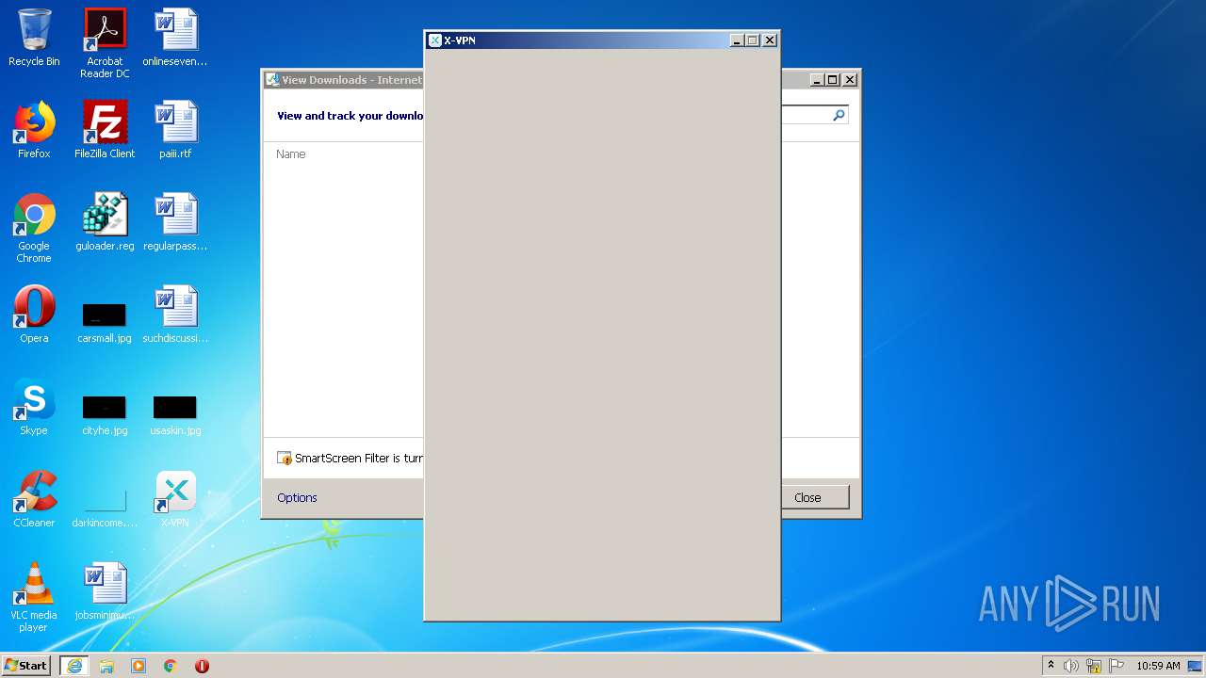Open Options link in View Downloads
This screenshot has width=1206, height=678.
pos(297,497)
